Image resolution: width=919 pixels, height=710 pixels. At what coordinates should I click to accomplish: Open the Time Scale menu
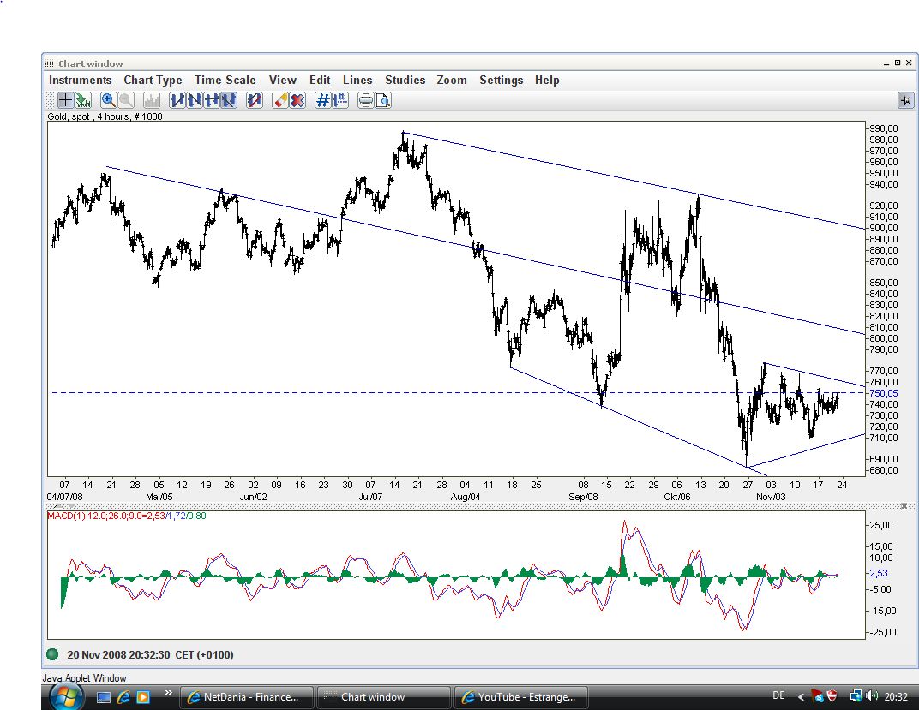coord(225,81)
